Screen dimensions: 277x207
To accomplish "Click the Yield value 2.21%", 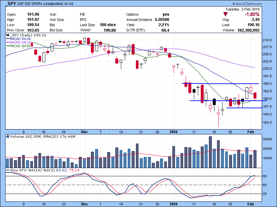I will [164, 25].
